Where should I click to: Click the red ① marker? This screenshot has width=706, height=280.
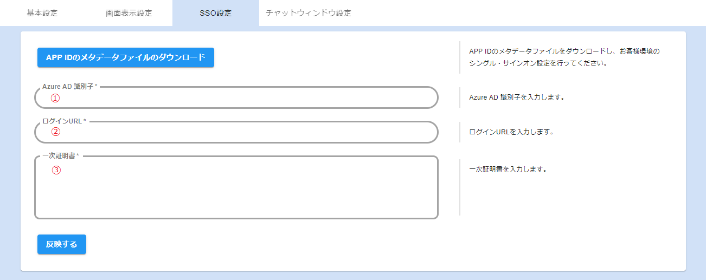(55, 98)
